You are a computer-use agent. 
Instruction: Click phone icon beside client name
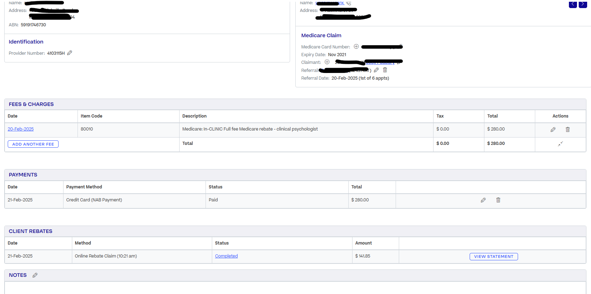tap(349, 3)
